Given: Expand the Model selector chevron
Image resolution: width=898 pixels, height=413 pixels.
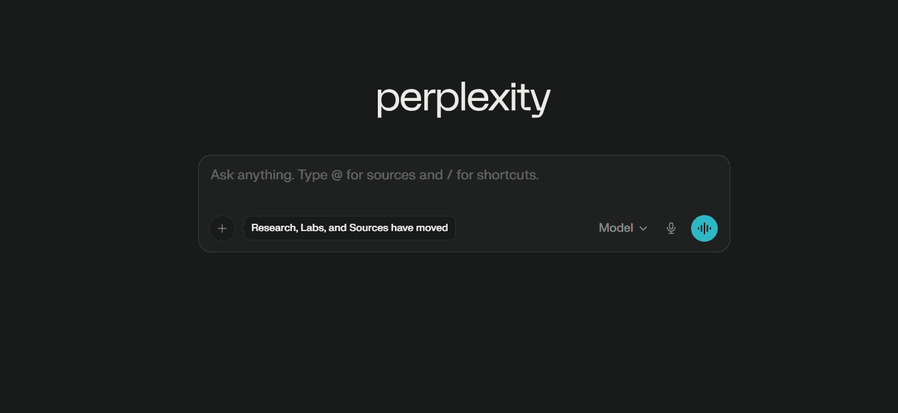Looking at the screenshot, I should 643,228.
